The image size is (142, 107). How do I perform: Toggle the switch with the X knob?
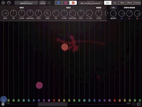point(139,104)
